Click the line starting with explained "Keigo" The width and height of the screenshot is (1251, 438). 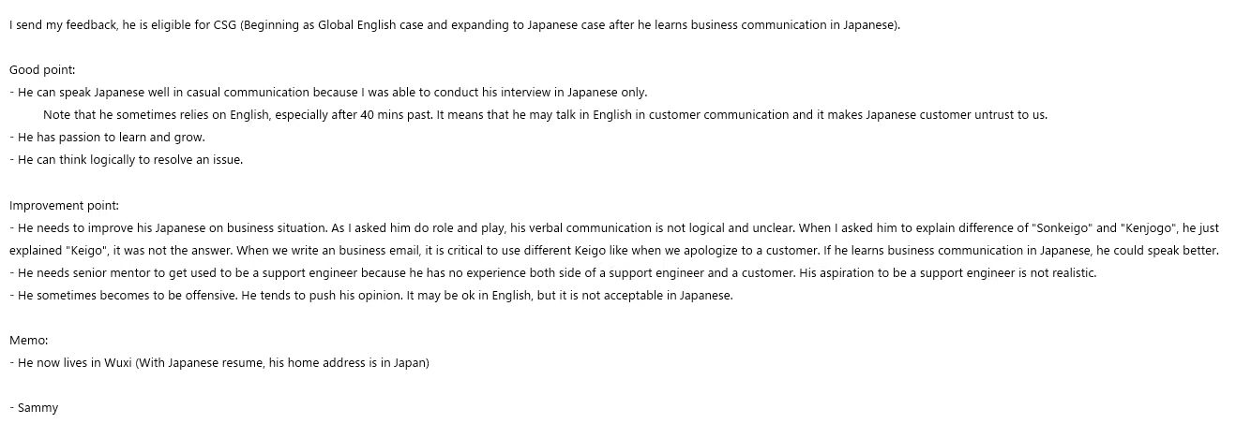pos(613,251)
